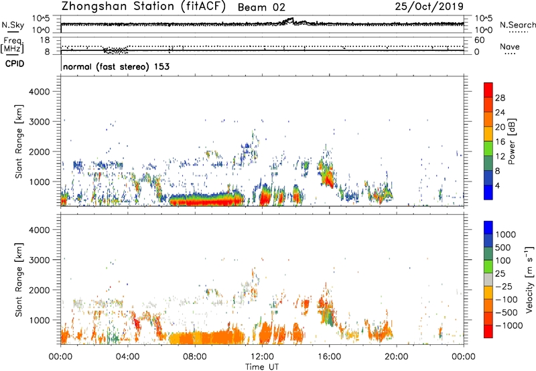The height and width of the screenshot is (371, 536).
Task: Click the 'N.Sky' legend label
Action: (13, 25)
